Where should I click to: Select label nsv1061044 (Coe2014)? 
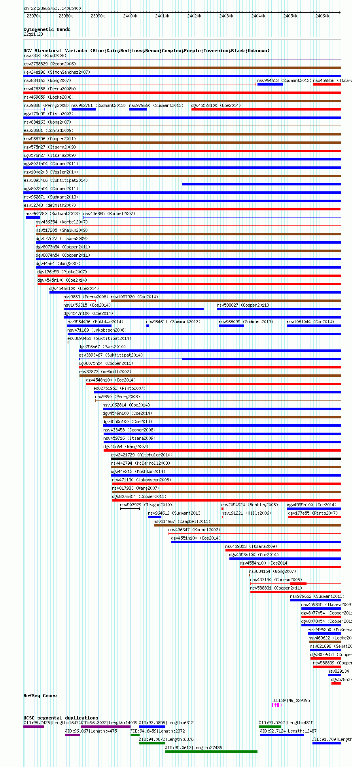[310, 322]
